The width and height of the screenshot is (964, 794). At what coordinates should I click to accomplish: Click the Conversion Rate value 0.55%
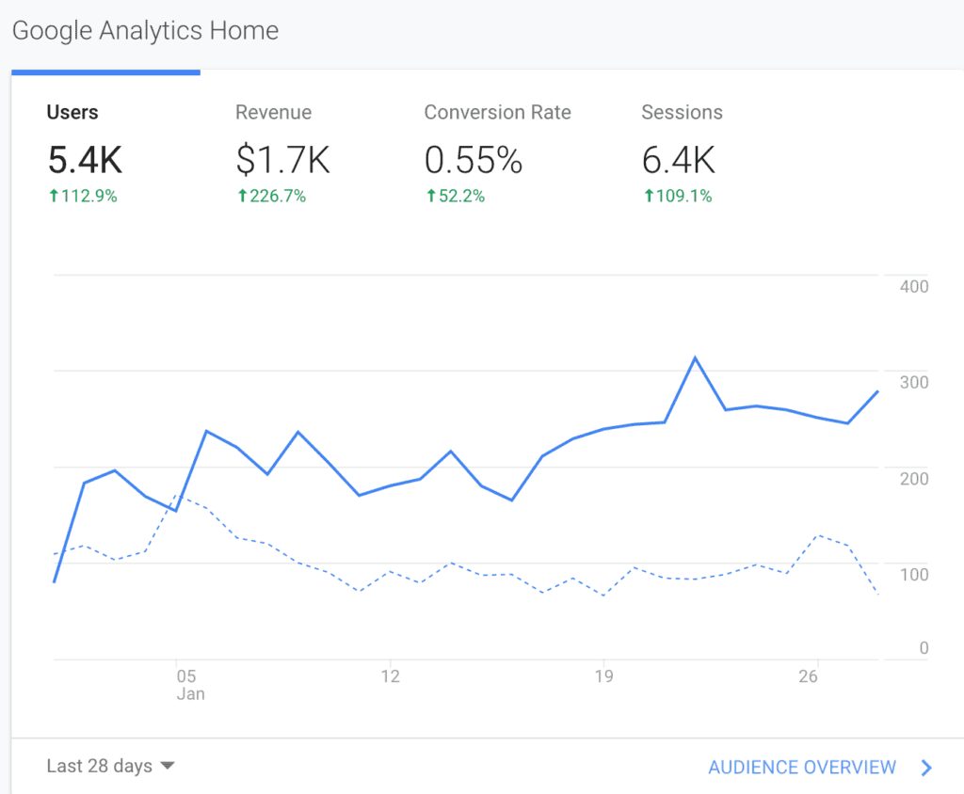pos(474,160)
